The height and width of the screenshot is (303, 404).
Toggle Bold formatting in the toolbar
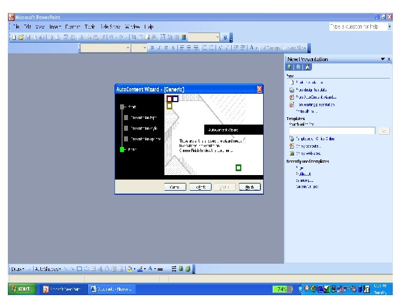coord(152,48)
